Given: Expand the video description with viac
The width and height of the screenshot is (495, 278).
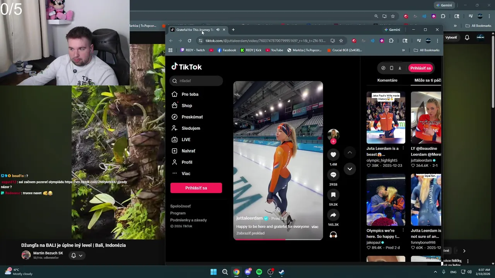Looking at the screenshot, I should pyautogui.click(x=315, y=227).
